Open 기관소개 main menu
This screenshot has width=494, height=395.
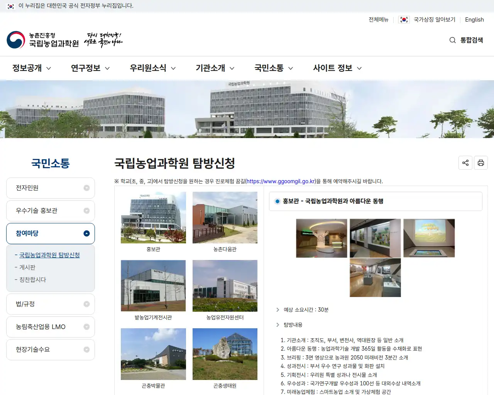point(210,68)
